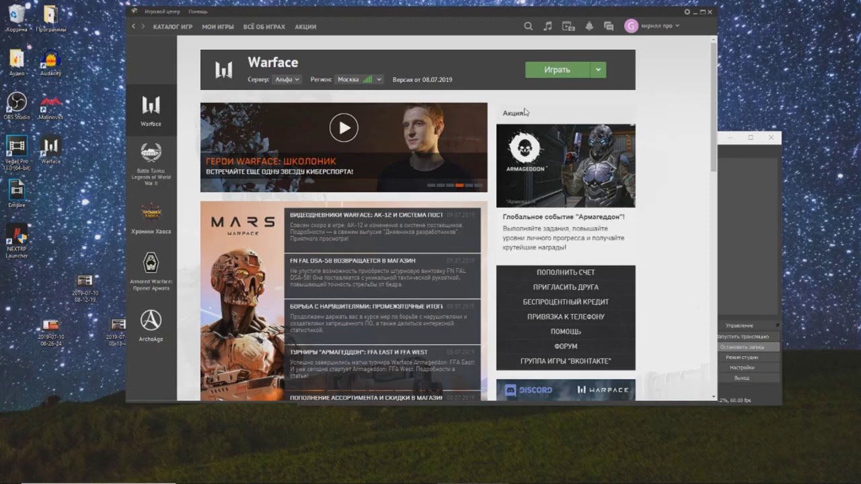Open Warface desktop shortcut

(x=50, y=150)
